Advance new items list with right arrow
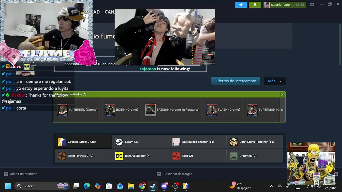342x192 pixels. (x=282, y=110)
